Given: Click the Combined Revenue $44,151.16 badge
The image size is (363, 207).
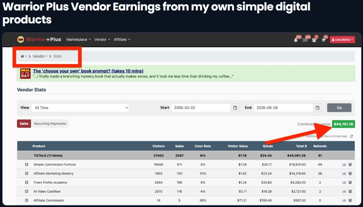Looking at the screenshot, I should click(343, 124).
